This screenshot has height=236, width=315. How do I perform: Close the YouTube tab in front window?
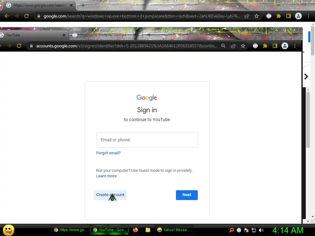tap(64, 35)
